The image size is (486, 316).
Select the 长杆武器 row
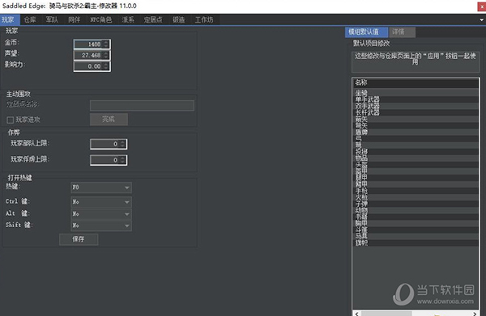click(416, 112)
